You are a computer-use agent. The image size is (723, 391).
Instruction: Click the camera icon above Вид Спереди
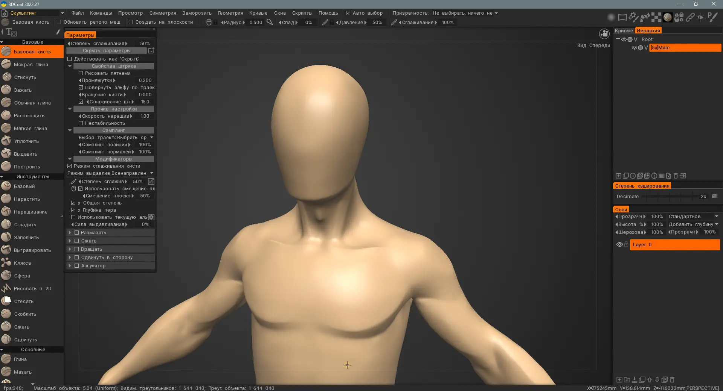pos(604,34)
